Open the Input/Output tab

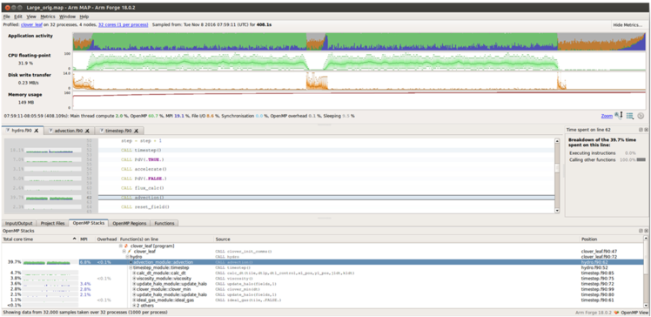(x=18, y=223)
